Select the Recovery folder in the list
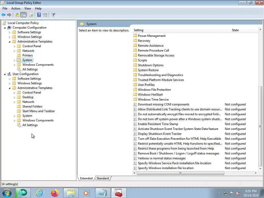The width and height of the screenshot is (264, 198). click(144, 40)
